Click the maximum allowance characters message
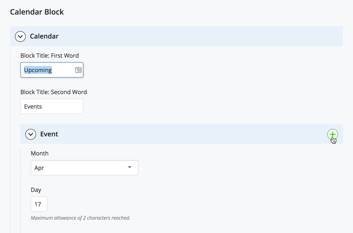Viewport: 353px width, 233px height. [80, 218]
